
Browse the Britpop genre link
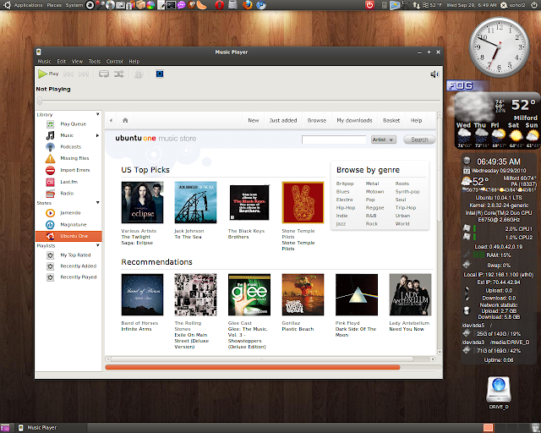pos(345,184)
